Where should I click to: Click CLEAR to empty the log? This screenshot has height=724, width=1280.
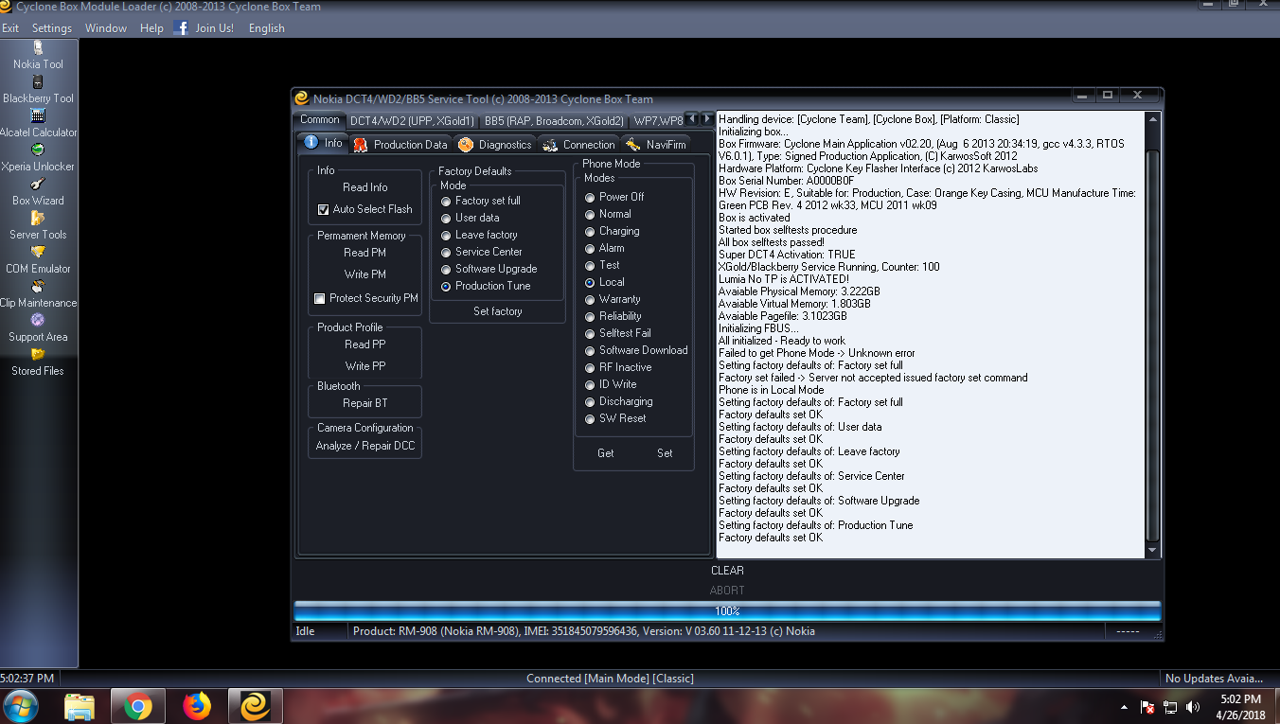point(727,571)
